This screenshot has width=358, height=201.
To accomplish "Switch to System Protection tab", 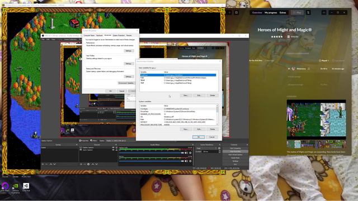I will tap(119, 35).
